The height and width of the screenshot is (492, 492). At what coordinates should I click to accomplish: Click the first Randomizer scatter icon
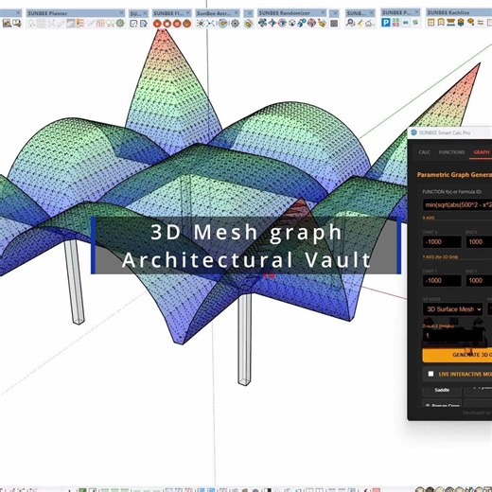[262, 23]
